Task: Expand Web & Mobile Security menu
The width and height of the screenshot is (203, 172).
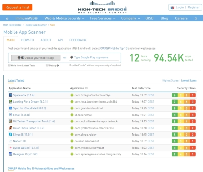Action: pos(64,18)
